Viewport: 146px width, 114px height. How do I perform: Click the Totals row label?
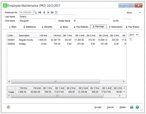11,92
